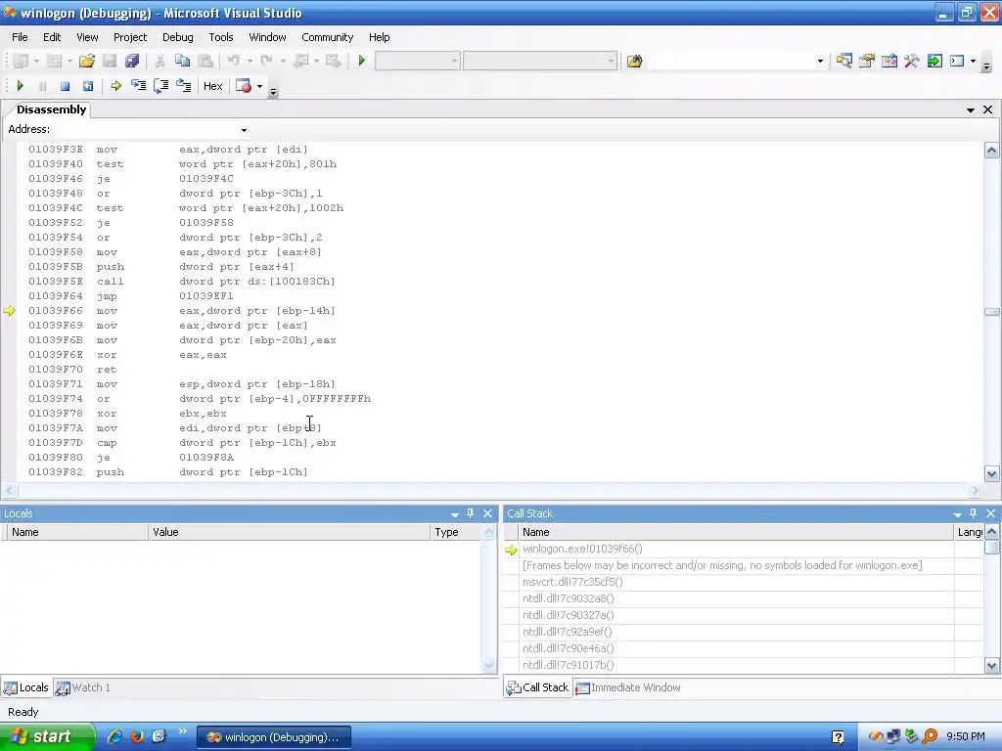Click the Call Stack scrollbar down arrow
This screenshot has width=1002, height=751.
(991, 665)
